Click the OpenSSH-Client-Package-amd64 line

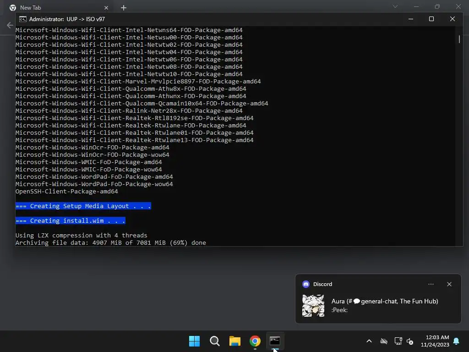coord(67,191)
